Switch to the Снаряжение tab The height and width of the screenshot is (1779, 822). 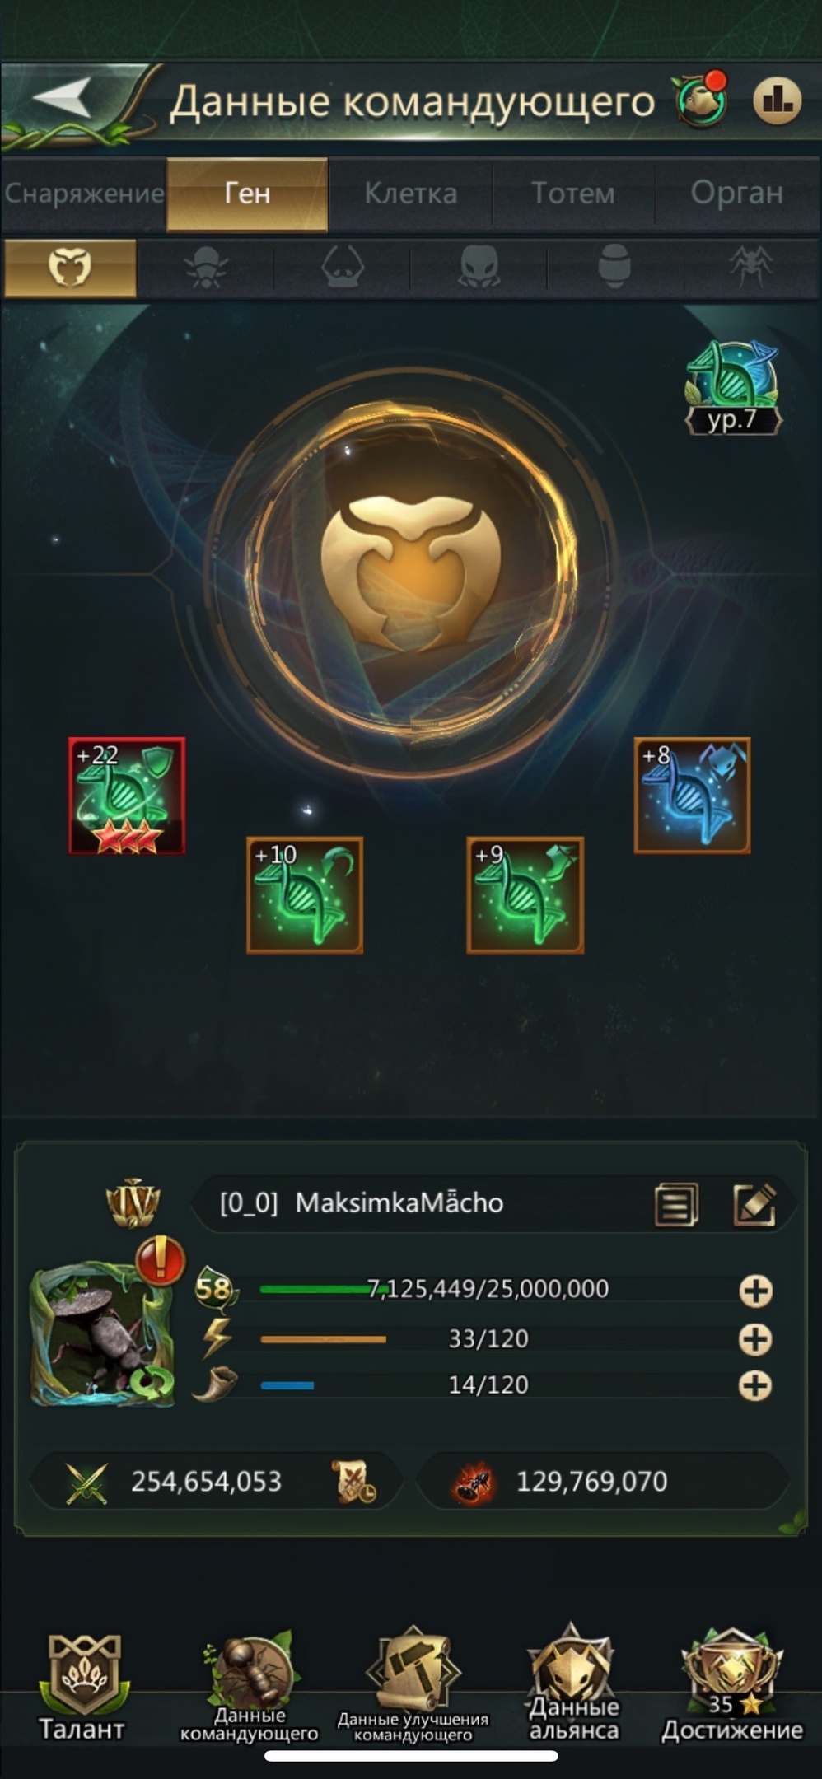(84, 194)
